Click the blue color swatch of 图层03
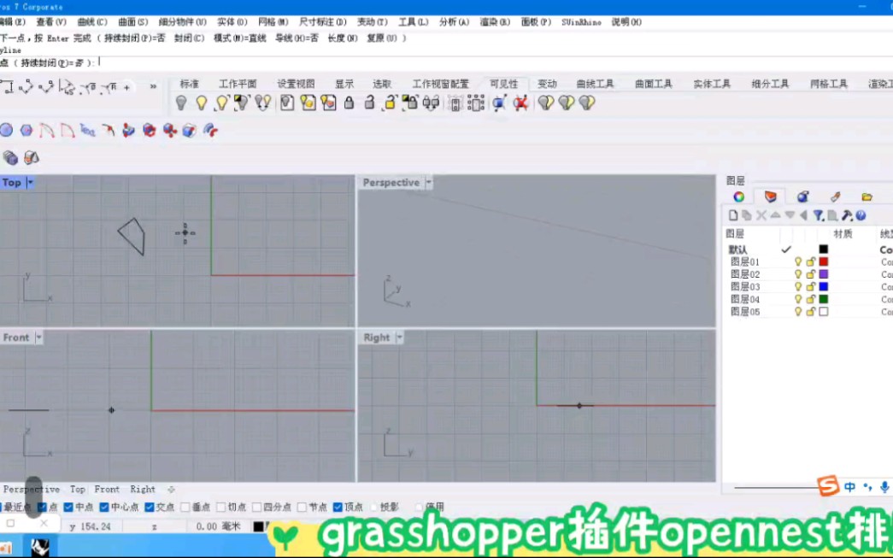The image size is (893, 558). [824, 286]
